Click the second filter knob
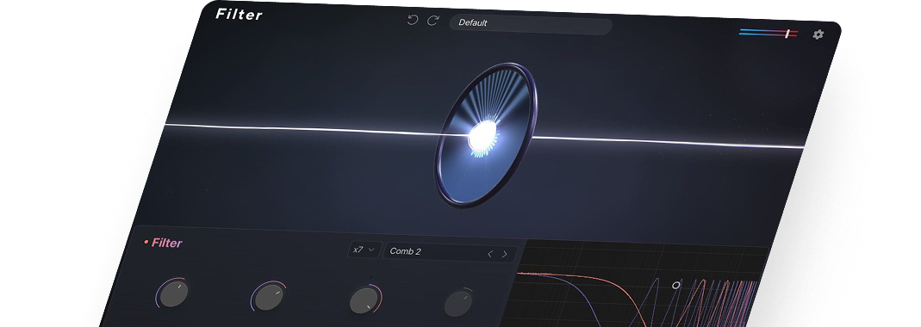Viewport: 921px width, 327px height. (269, 297)
